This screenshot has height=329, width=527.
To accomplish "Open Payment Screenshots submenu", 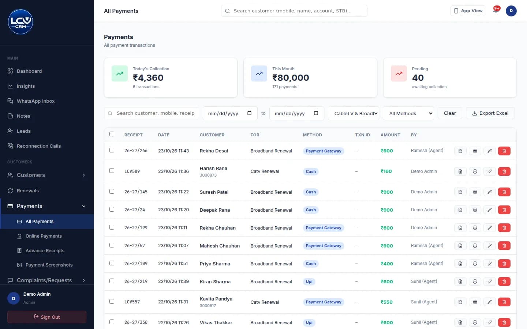I will (x=47, y=265).
